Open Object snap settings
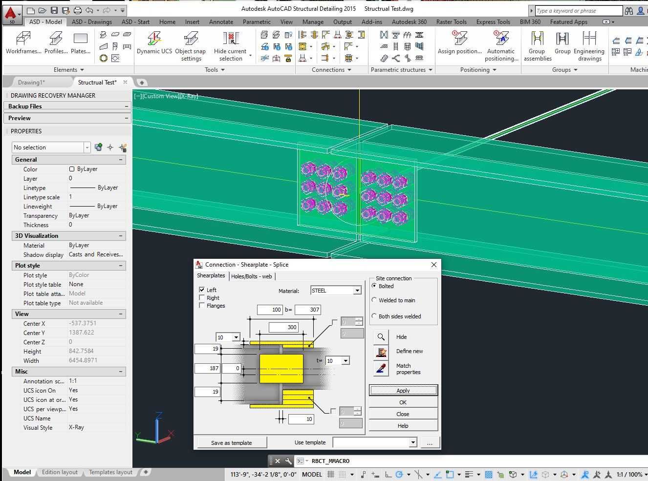This screenshot has height=481, width=648. coord(191,46)
